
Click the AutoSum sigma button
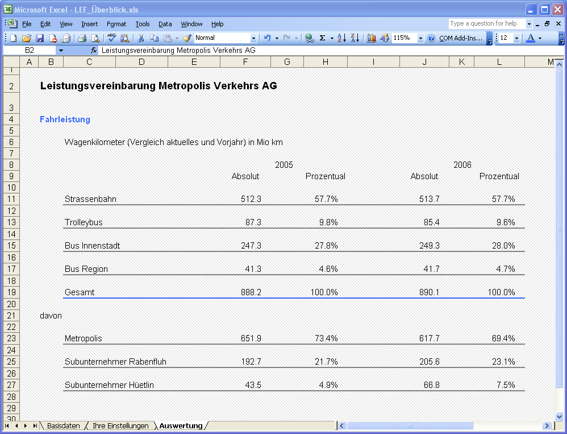click(x=323, y=38)
